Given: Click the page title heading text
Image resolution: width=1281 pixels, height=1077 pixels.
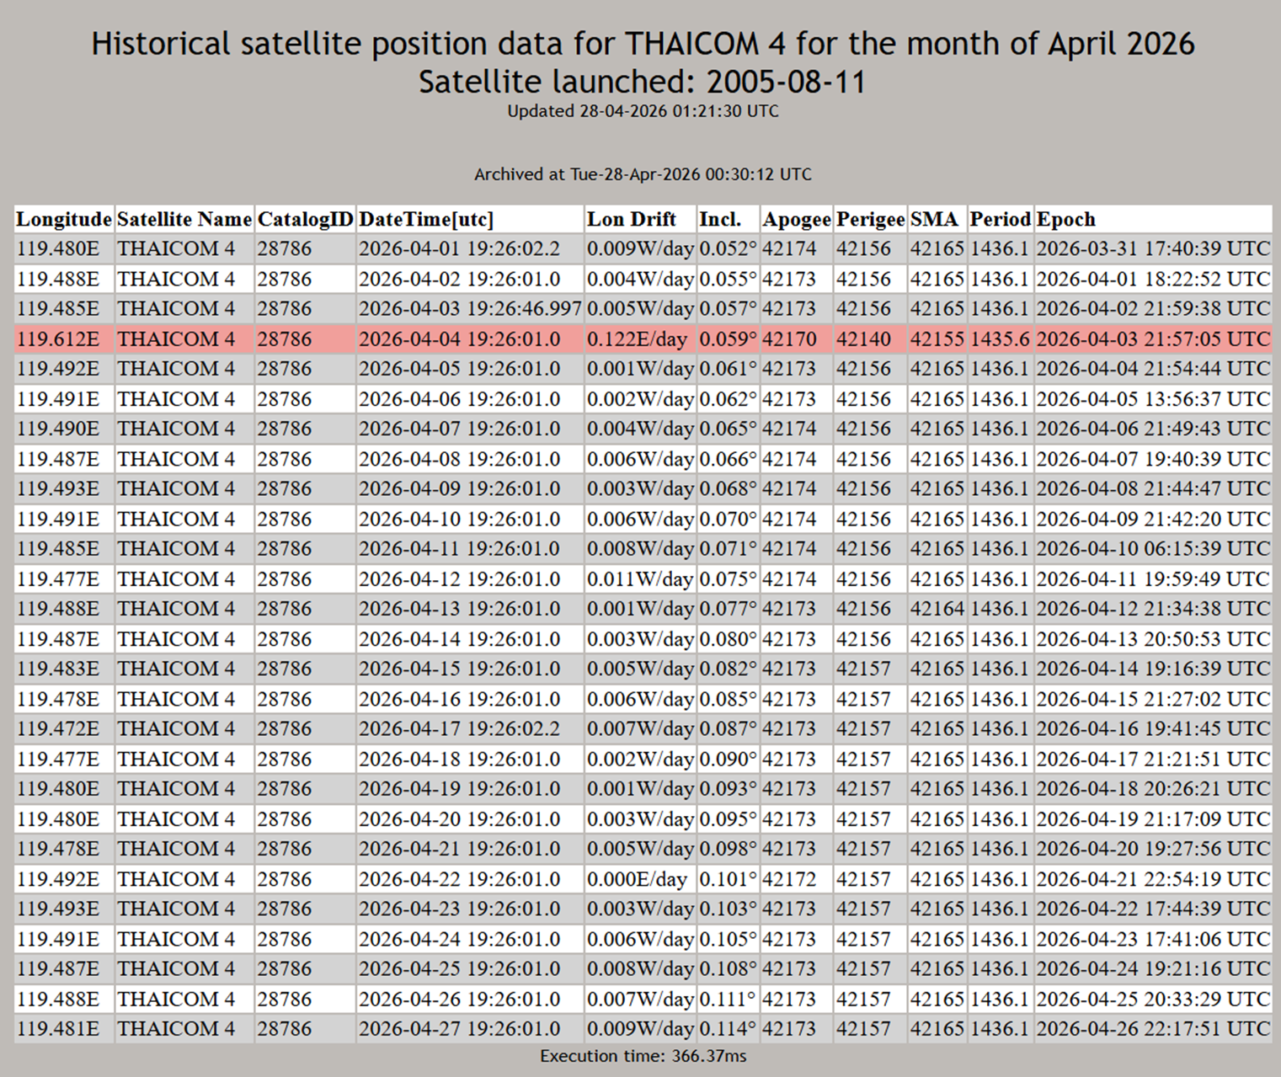Looking at the screenshot, I should coord(643,44).
